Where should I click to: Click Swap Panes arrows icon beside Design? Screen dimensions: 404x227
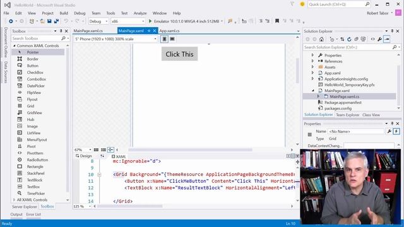pos(102,156)
